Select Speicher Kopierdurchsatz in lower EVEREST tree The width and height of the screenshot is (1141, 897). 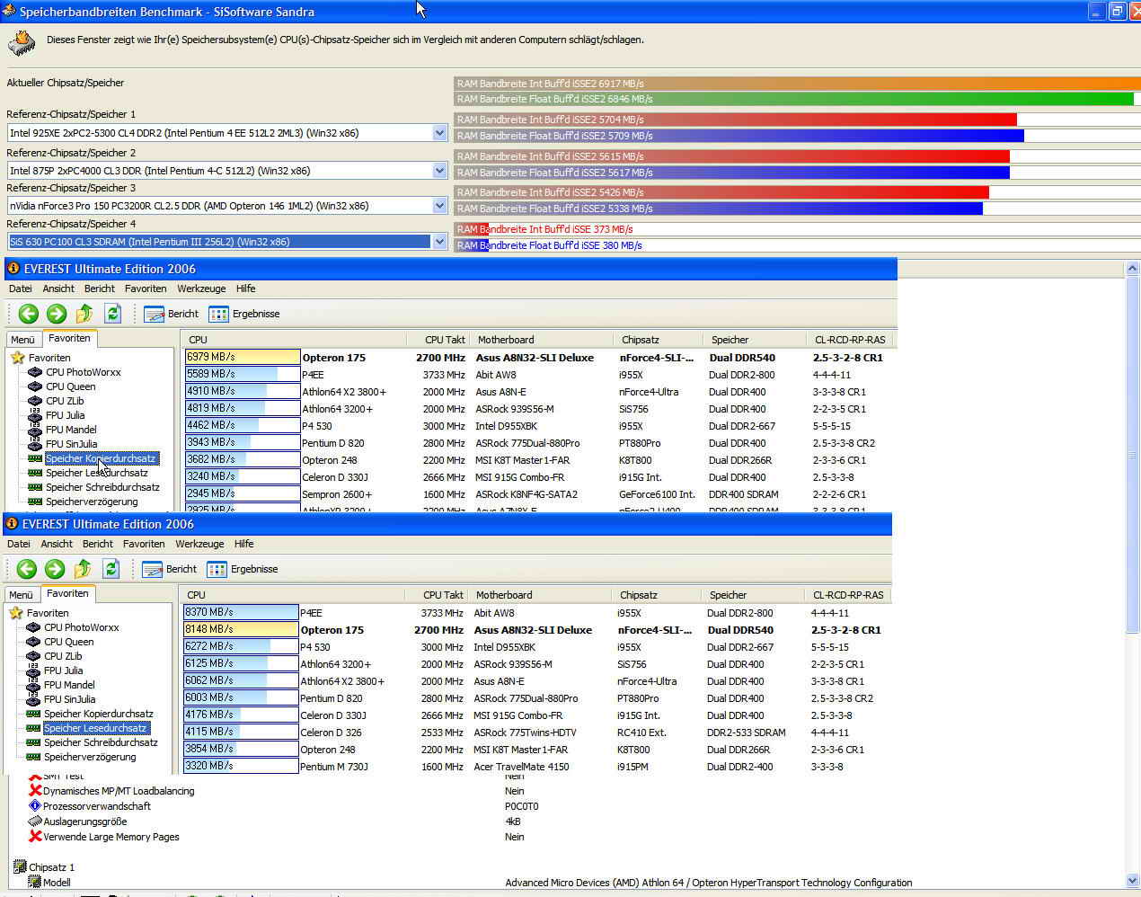[98, 714]
